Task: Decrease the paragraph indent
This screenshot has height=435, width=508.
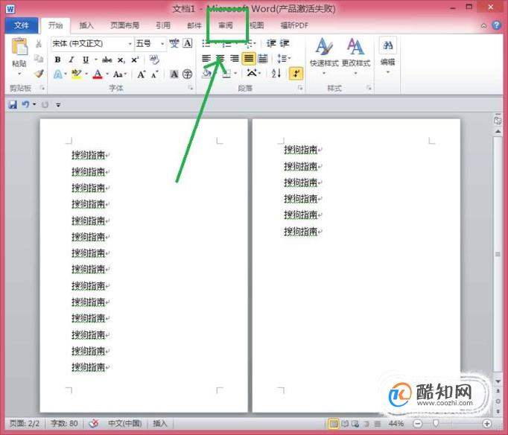Action: [x=271, y=43]
